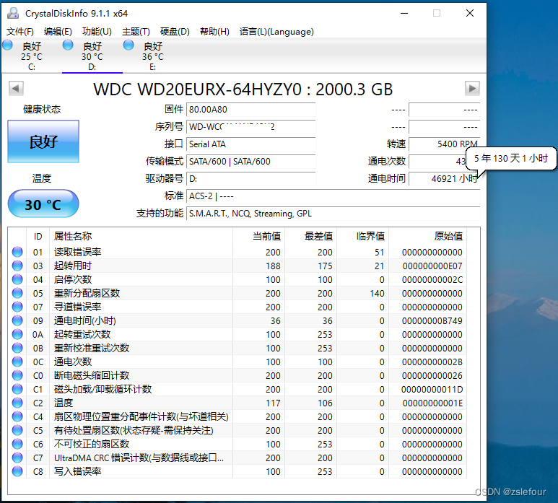
Task: Click the 良好 health status button
Action: click(43, 141)
